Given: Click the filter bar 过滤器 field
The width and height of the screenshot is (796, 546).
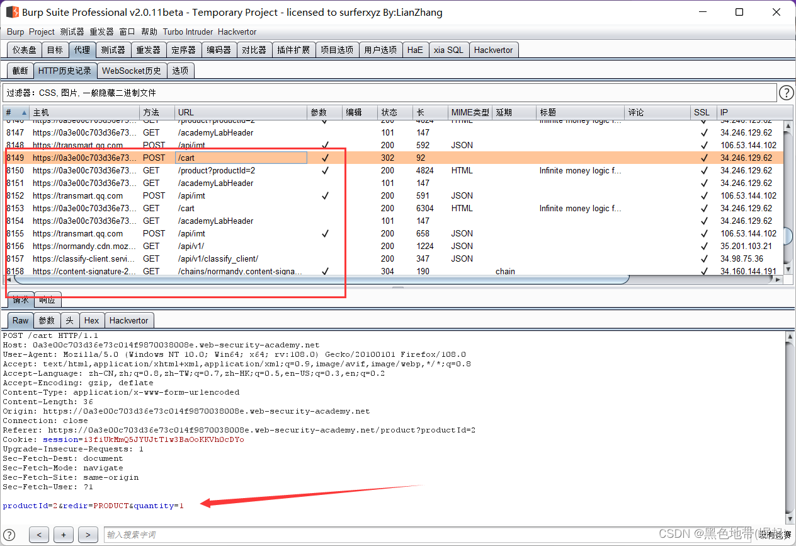Looking at the screenshot, I should pyautogui.click(x=390, y=93).
